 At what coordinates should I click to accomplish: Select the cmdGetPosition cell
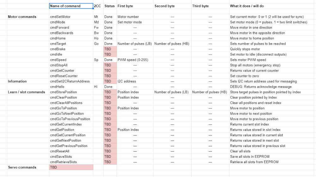click(x=71, y=130)
